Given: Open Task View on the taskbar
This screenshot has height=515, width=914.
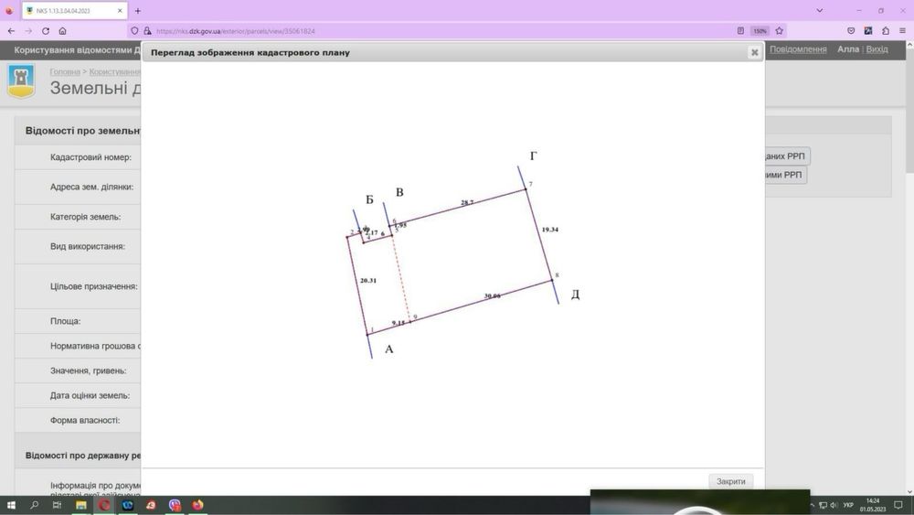Looking at the screenshot, I should [x=57, y=505].
